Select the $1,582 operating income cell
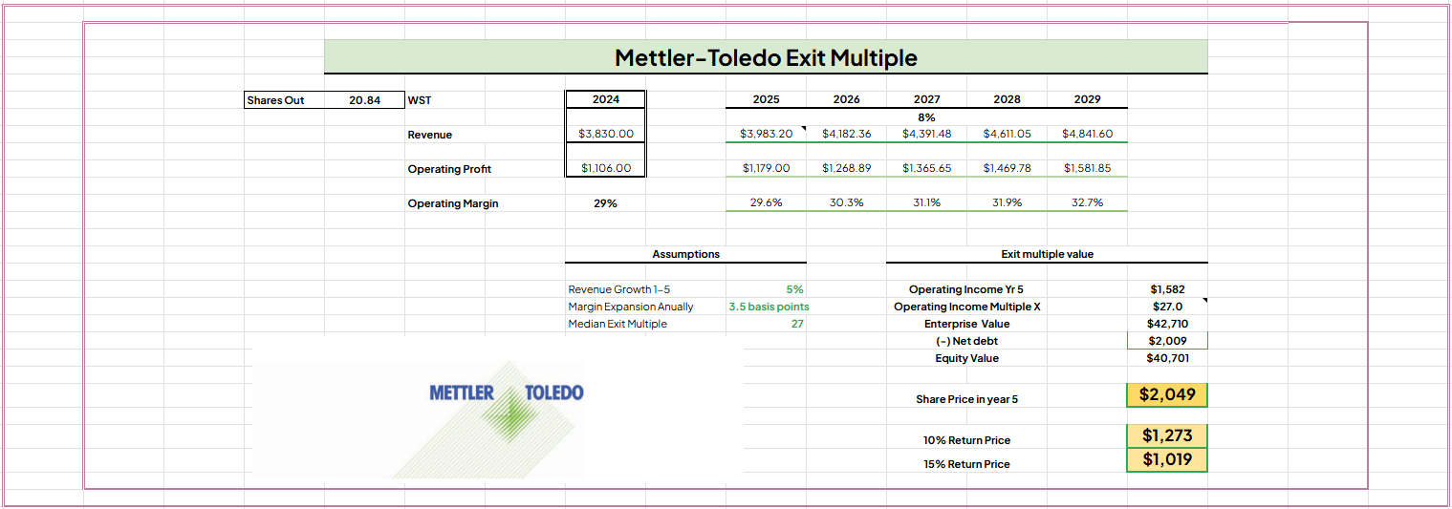 click(x=1167, y=289)
